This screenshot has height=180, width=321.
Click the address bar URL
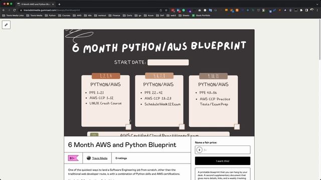point(52,10)
